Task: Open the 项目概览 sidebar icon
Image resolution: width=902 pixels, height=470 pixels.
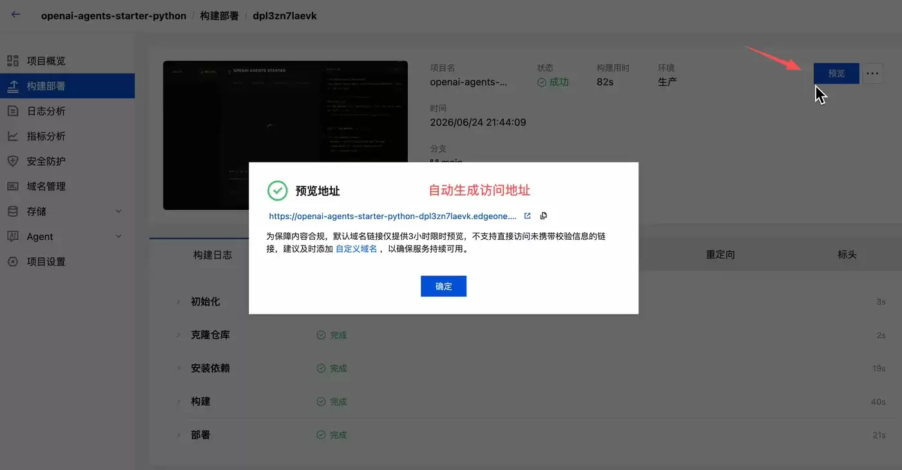Action: tap(13, 61)
